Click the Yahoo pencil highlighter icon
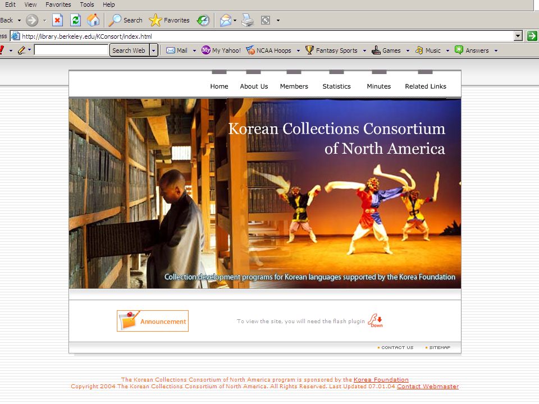The image size is (539, 404). (x=22, y=50)
